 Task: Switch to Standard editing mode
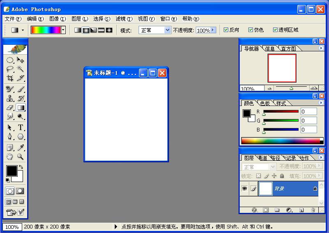[x=10, y=191]
